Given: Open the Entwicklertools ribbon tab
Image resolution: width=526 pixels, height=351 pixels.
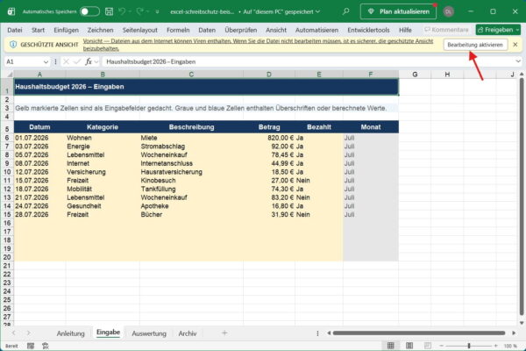Looking at the screenshot, I should tap(368, 30).
